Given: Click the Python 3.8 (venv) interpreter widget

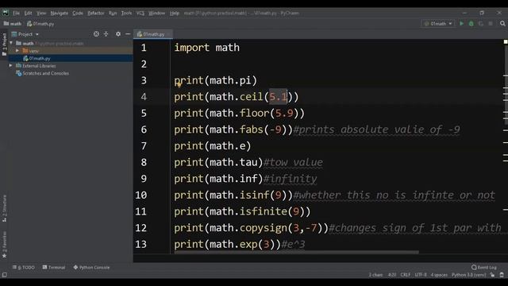Looking at the screenshot, I should coord(469,275).
